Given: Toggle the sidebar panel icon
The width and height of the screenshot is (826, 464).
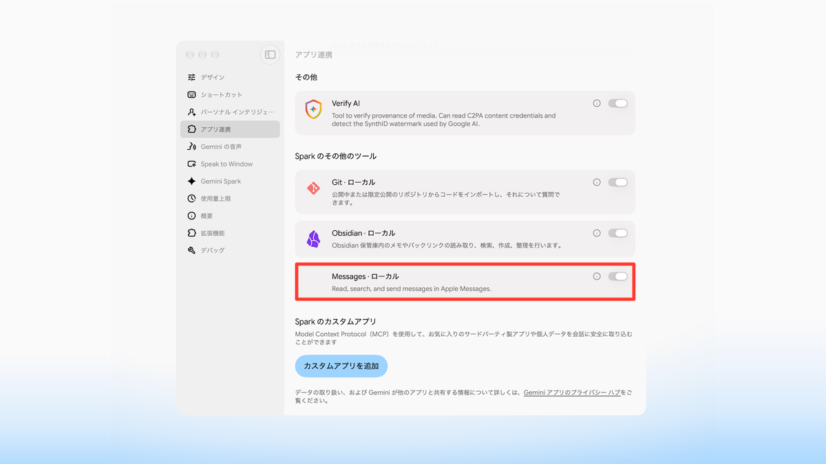Looking at the screenshot, I should 270,54.
